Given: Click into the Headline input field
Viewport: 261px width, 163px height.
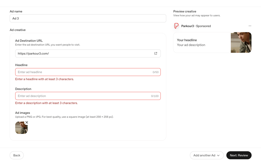Looking at the screenshot, I should tap(88, 72).
